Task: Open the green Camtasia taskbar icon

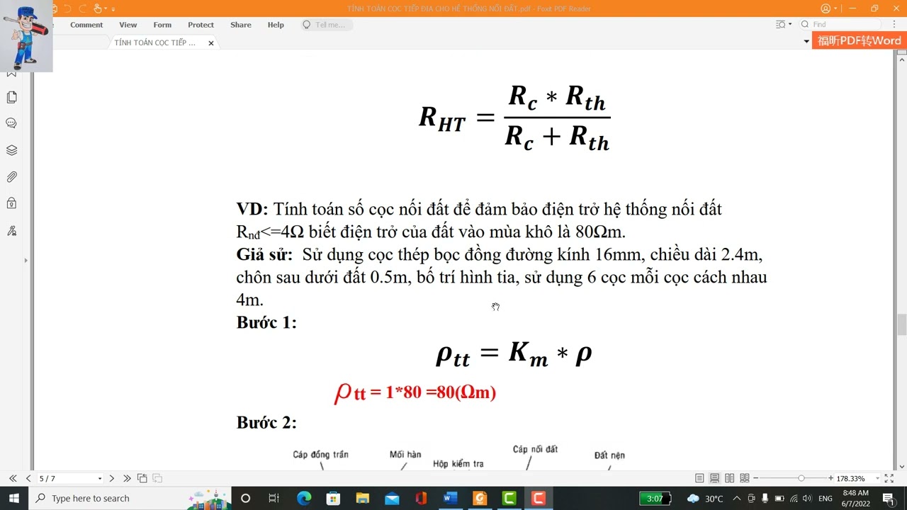Action: pos(509,499)
